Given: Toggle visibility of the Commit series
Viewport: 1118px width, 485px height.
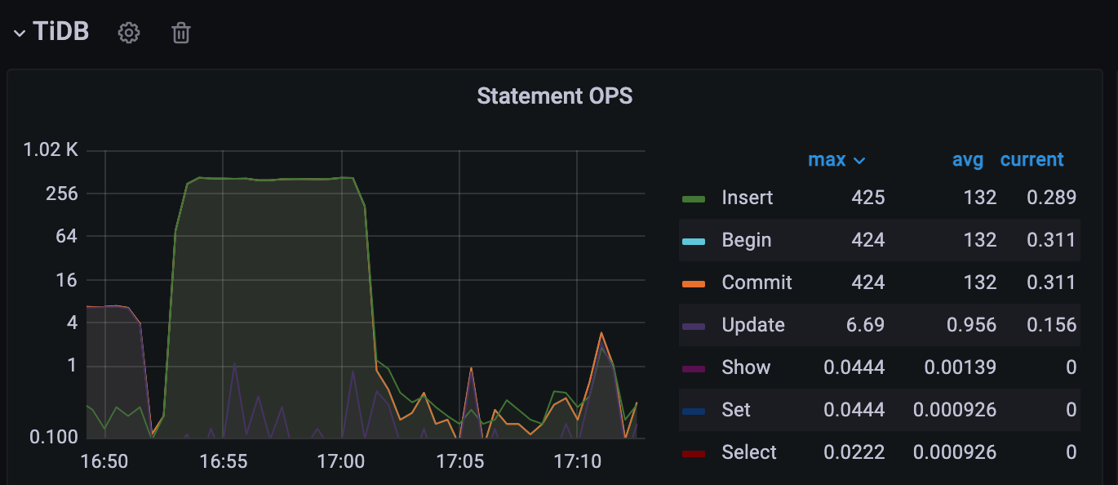Looking at the screenshot, I should (757, 283).
